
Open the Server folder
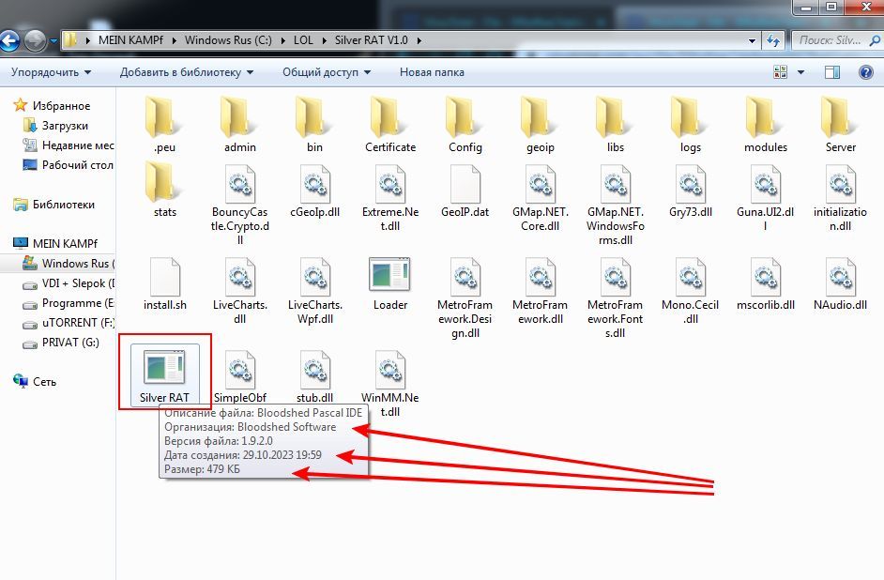click(x=840, y=125)
